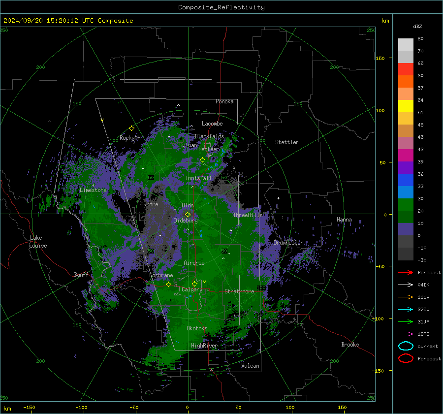Click the RedDeer city label
Viewport: 443px width, 414px height.
click(x=209, y=149)
